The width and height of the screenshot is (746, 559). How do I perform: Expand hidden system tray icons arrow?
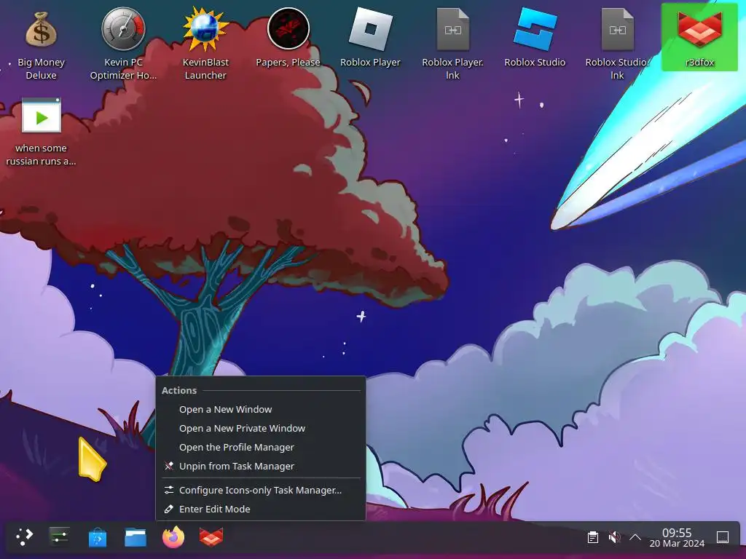pos(635,537)
